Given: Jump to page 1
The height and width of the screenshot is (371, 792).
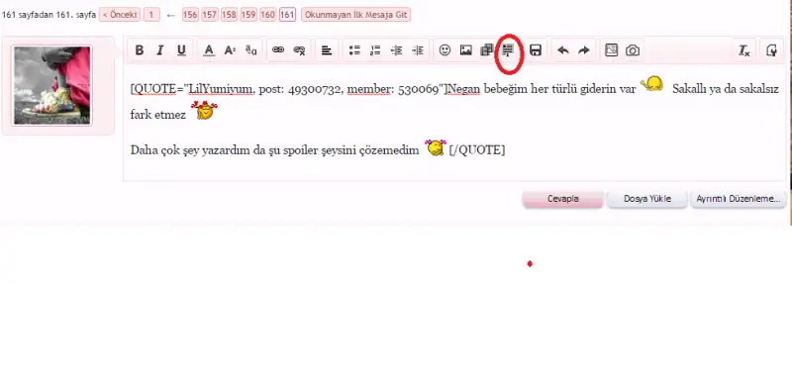Looking at the screenshot, I should [x=151, y=15].
